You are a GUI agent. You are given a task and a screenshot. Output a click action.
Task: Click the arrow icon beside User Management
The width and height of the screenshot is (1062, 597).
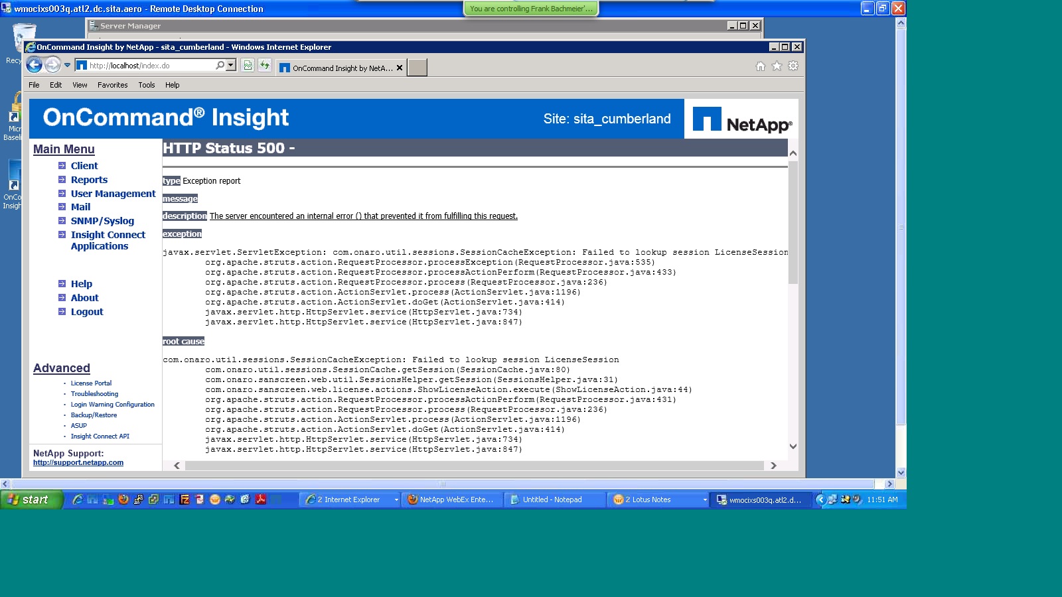coord(62,194)
